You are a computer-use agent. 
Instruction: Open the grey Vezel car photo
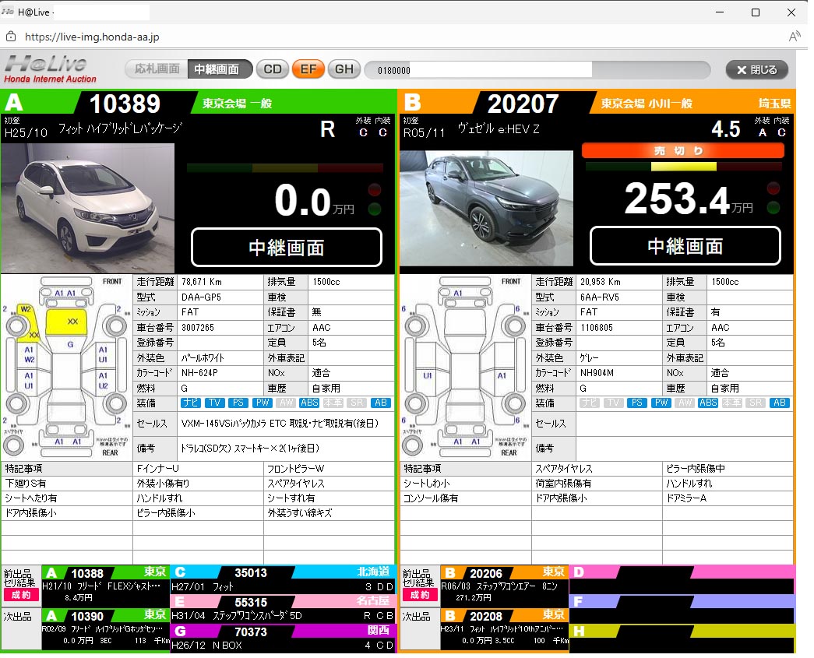click(486, 208)
